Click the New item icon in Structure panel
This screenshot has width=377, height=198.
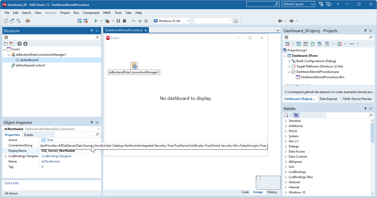point(6,44)
